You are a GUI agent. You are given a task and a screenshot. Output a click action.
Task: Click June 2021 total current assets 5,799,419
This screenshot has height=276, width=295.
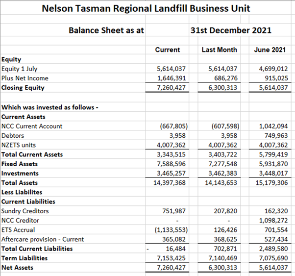[x=273, y=154]
